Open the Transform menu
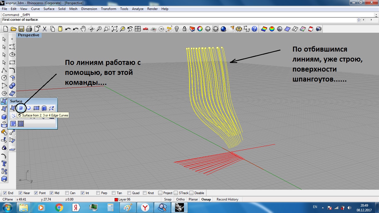The height and width of the screenshot is (213, 379). click(x=108, y=9)
